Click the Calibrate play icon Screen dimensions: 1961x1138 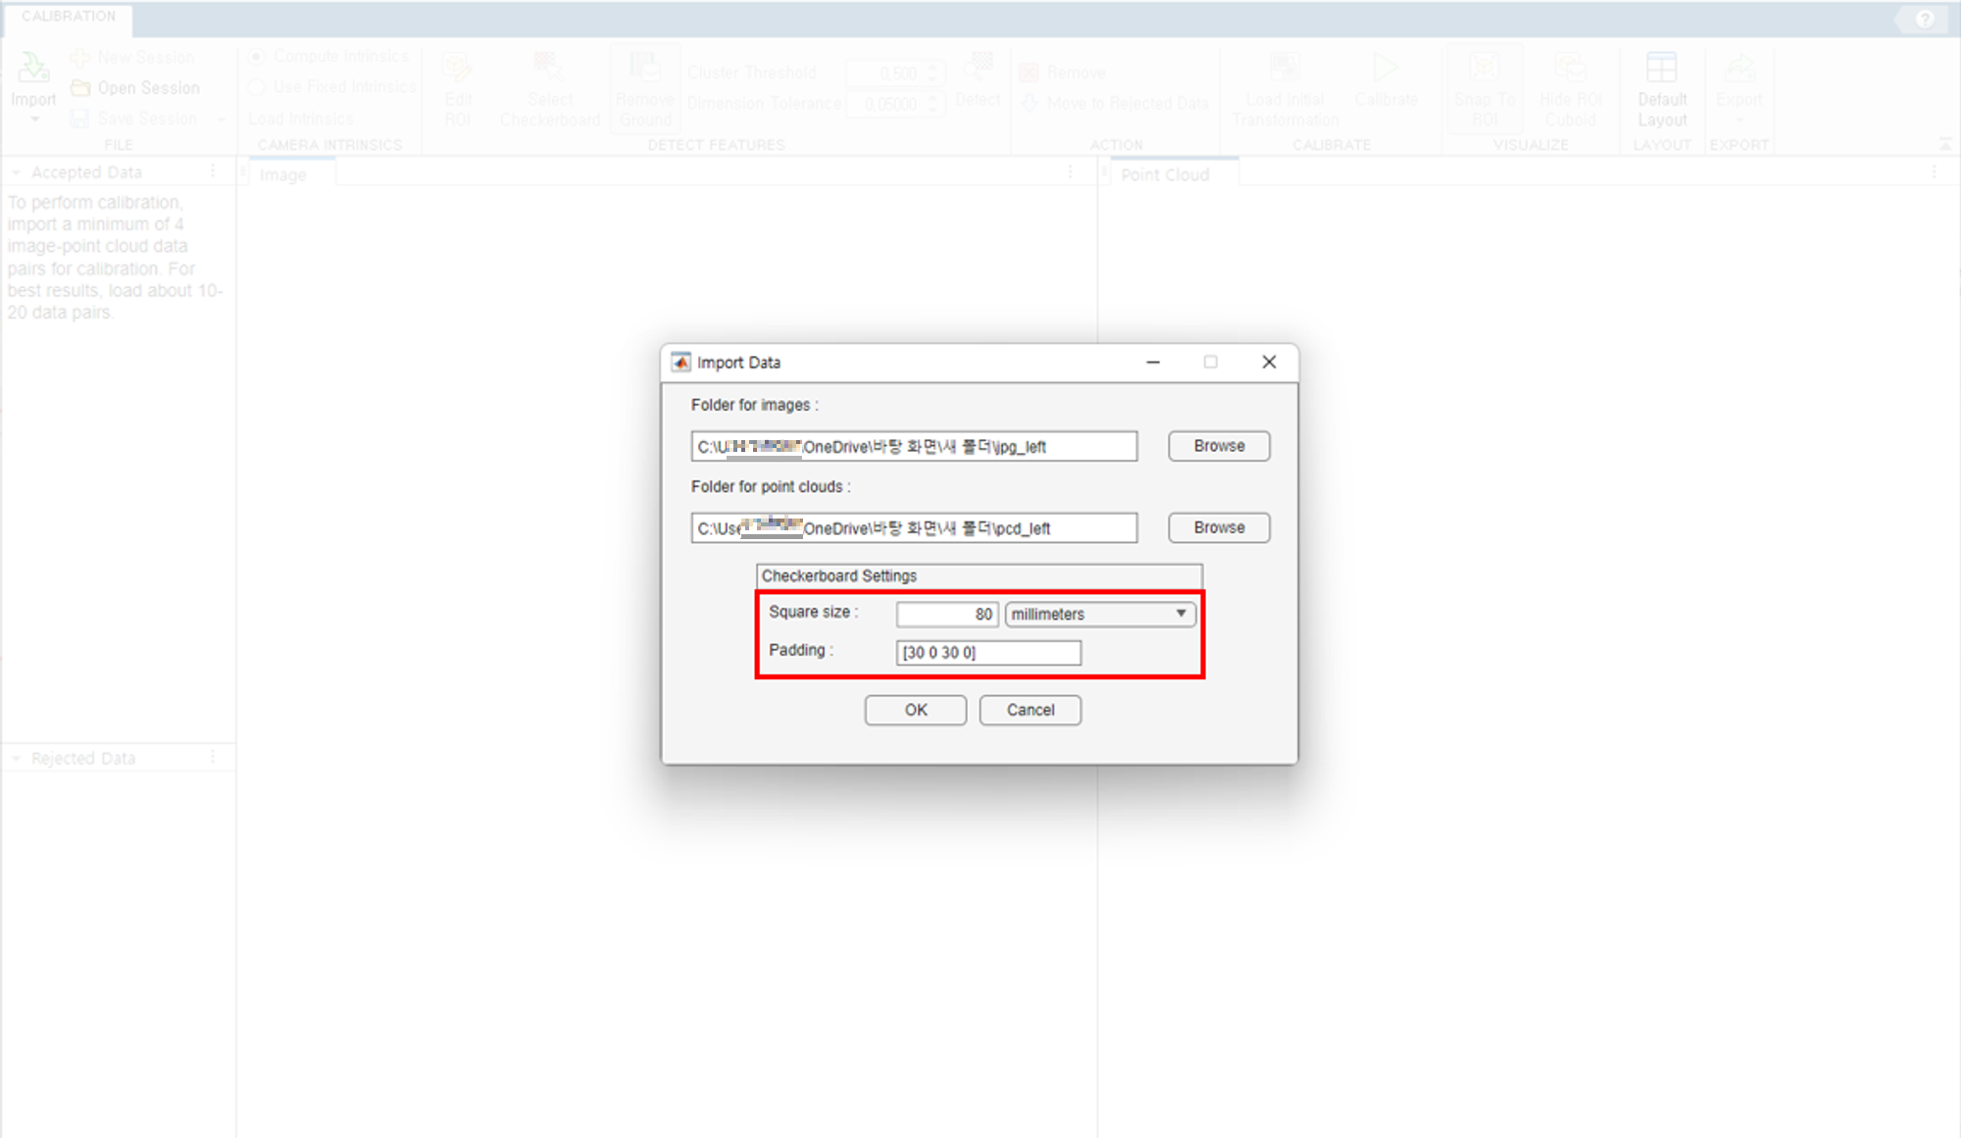click(1384, 69)
